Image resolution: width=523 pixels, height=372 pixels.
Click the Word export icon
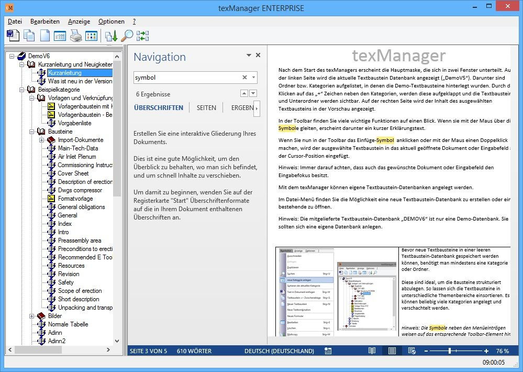pyautogui.click(x=12, y=35)
